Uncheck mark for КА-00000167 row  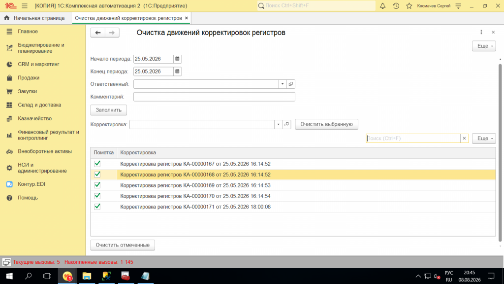click(x=97, y=164)
